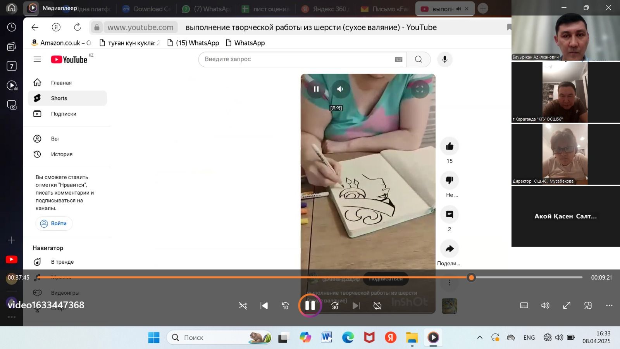Toggle repeat mode in media player

(377, 306)
